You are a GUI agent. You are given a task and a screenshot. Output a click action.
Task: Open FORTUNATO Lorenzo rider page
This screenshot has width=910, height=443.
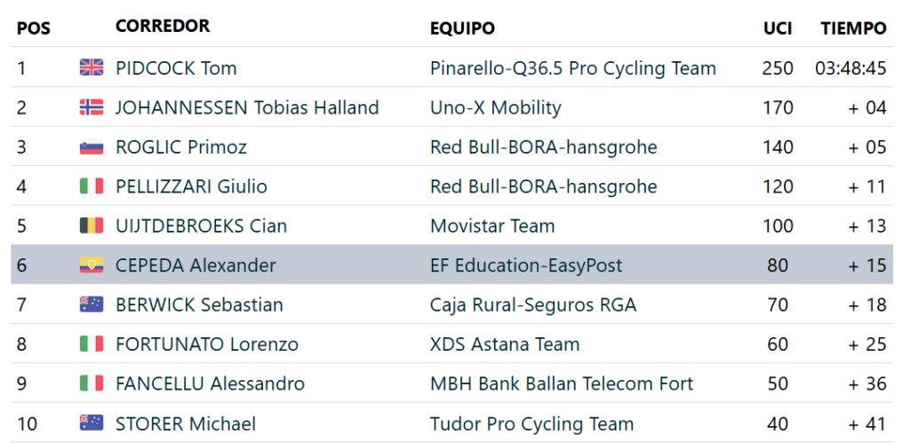pyautogui.click(x=207, y=344)
